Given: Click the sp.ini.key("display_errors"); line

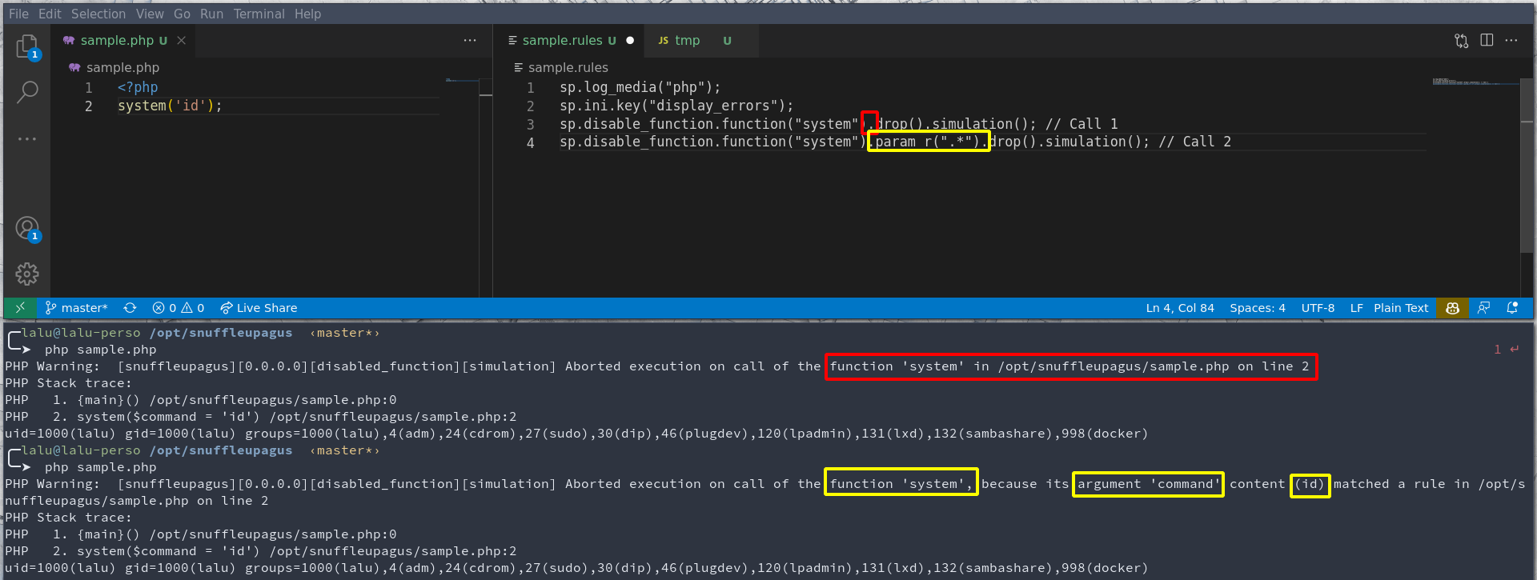Looking at the screenshot, I should click(676, 106).
